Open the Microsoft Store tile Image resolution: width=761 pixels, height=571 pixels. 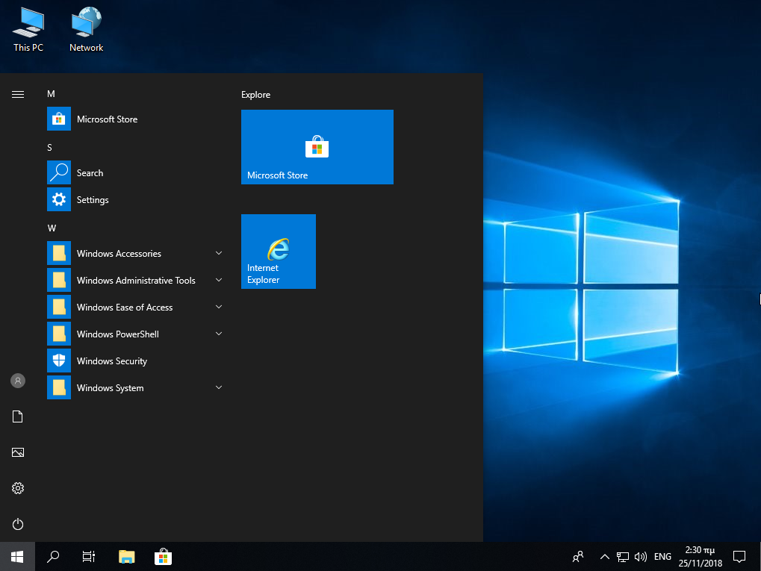pyautogui.click(x=317, y=147)
